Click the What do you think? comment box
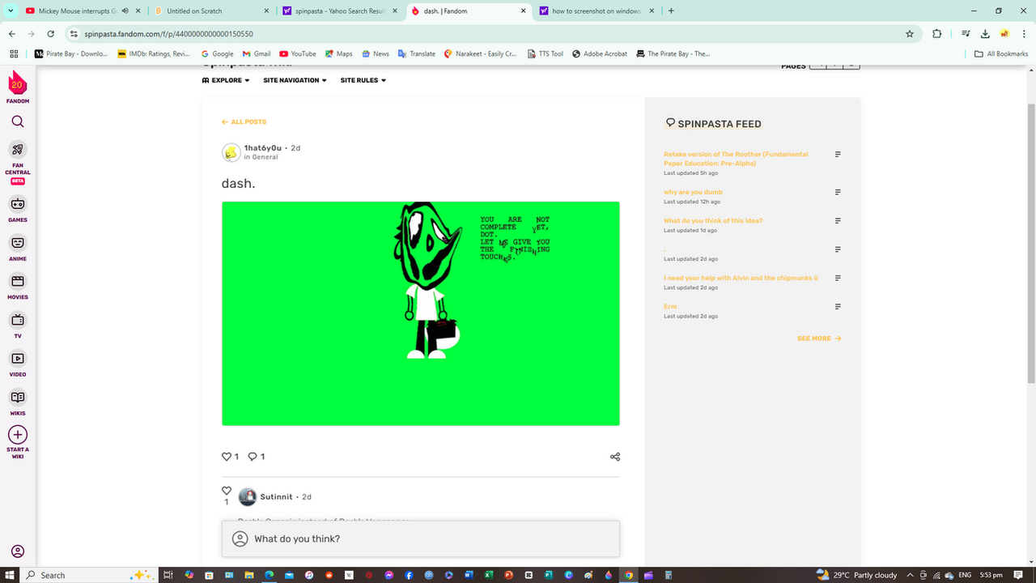 pyautogui.click(x=421, y=538)
